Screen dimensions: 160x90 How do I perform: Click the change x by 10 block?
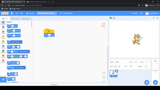pyautogui.click(x=12, y=74)
